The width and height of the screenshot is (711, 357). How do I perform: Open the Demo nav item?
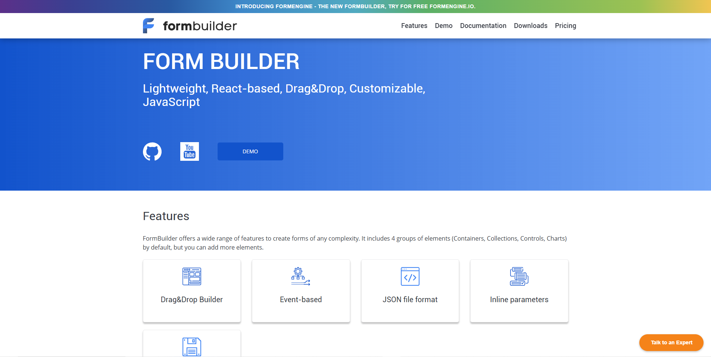[444, 26]
